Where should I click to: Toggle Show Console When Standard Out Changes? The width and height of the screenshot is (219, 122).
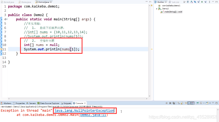[x=189, y=103]
